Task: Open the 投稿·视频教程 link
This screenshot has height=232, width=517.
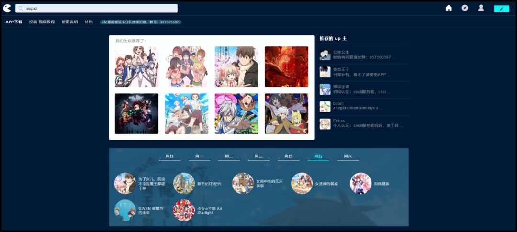Action: pos(42,22)
